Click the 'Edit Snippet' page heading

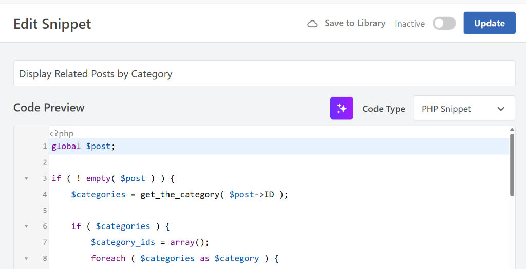point(52,24)
